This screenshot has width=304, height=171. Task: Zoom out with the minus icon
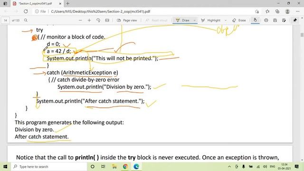click(x=80, y=20)
